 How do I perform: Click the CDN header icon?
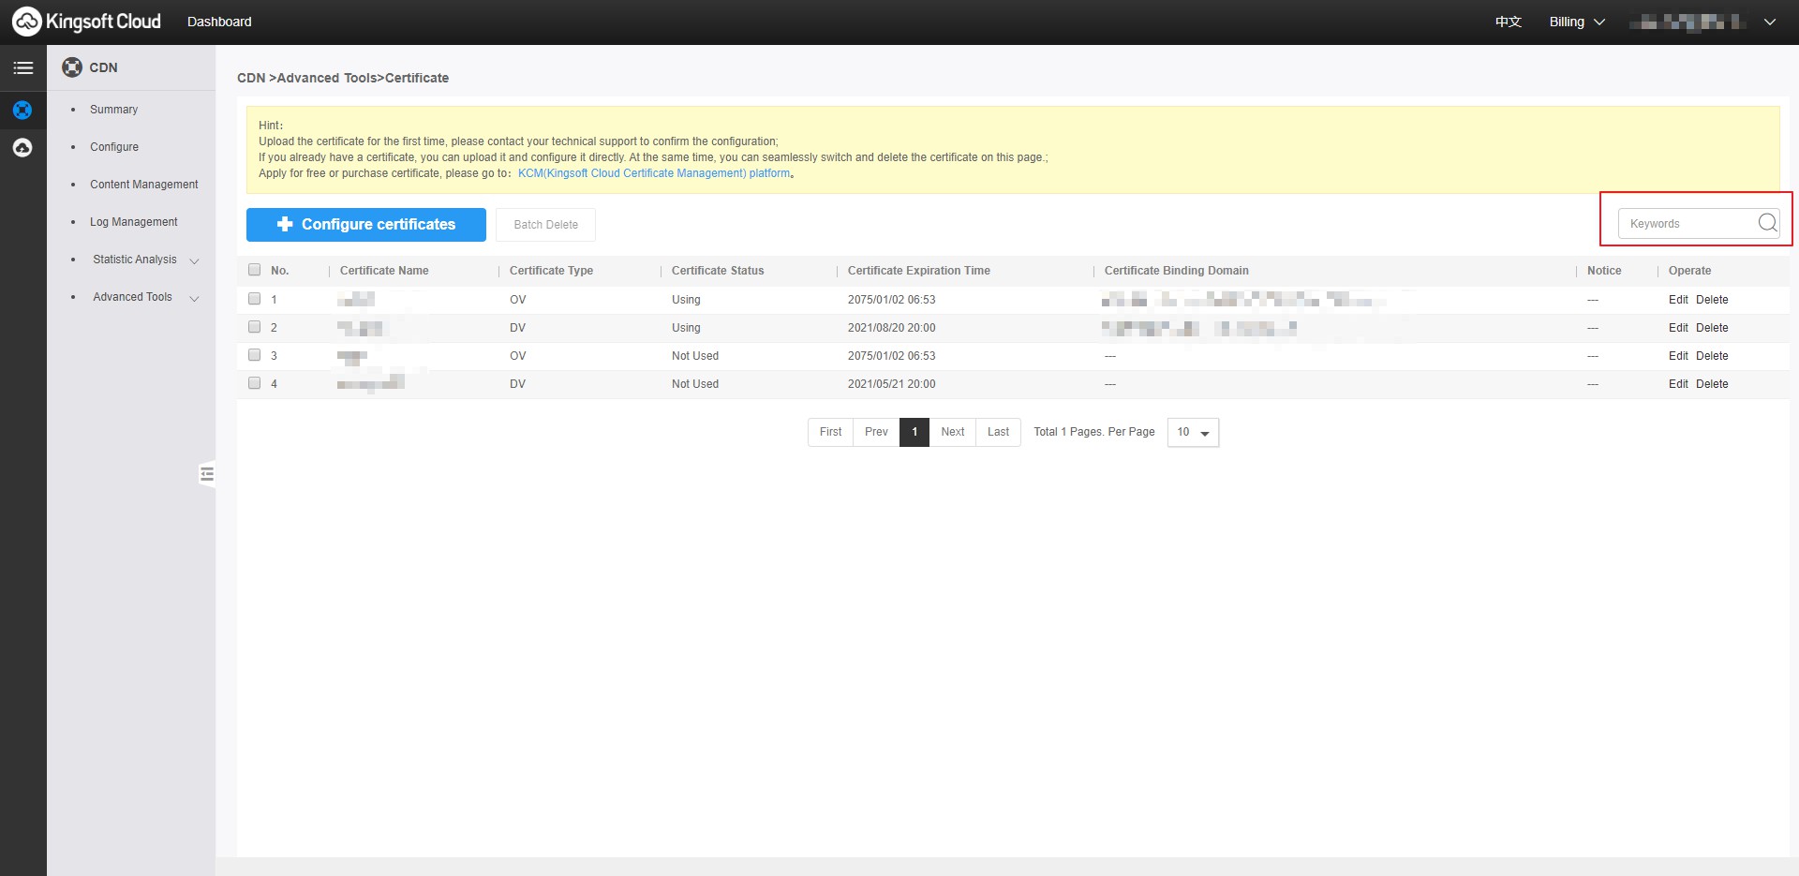coord(72,67)
